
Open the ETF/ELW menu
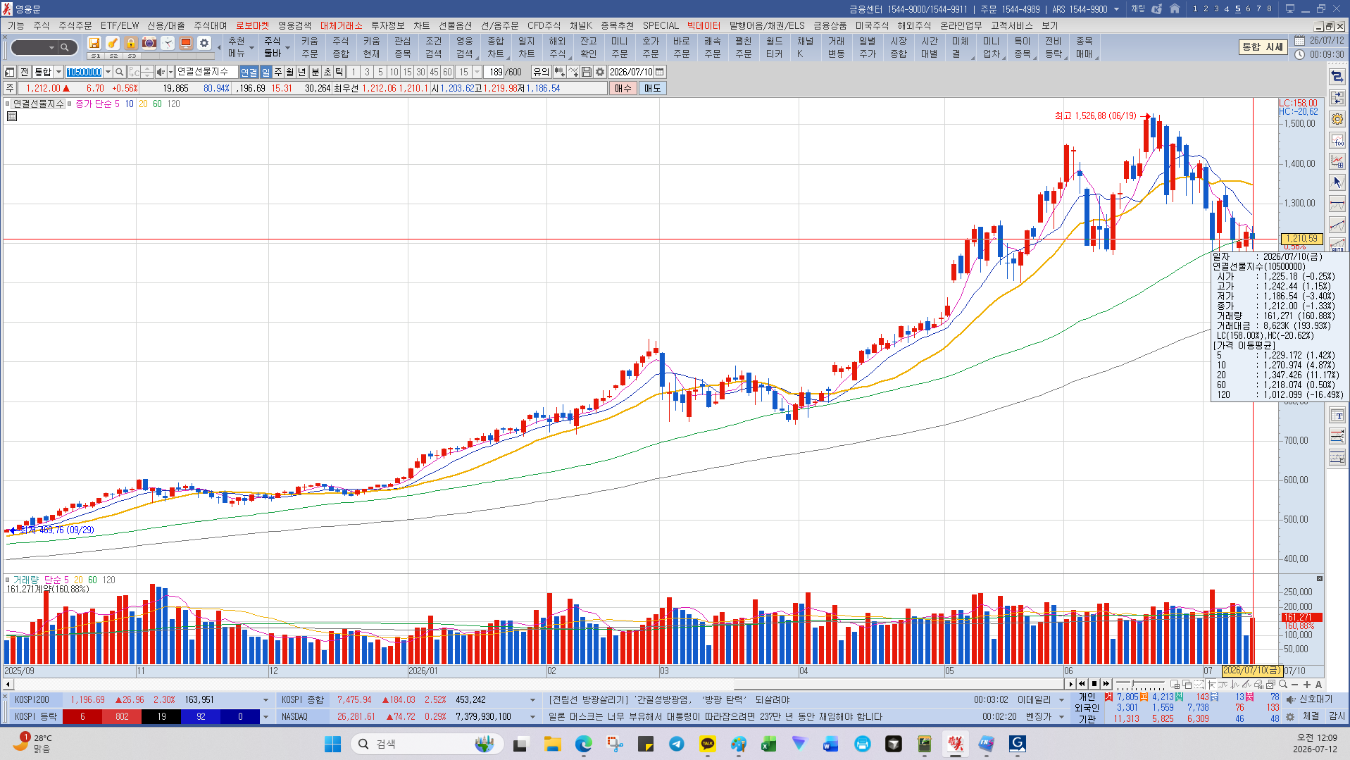coord(120,25)
